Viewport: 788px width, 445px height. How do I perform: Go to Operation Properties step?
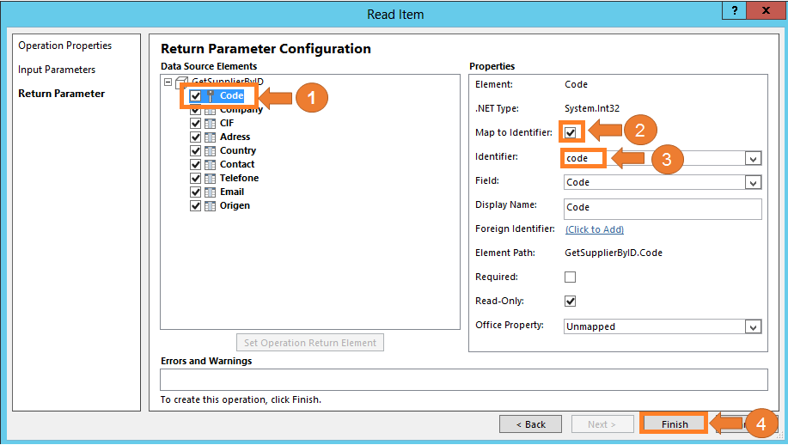(x=65, y=46)
